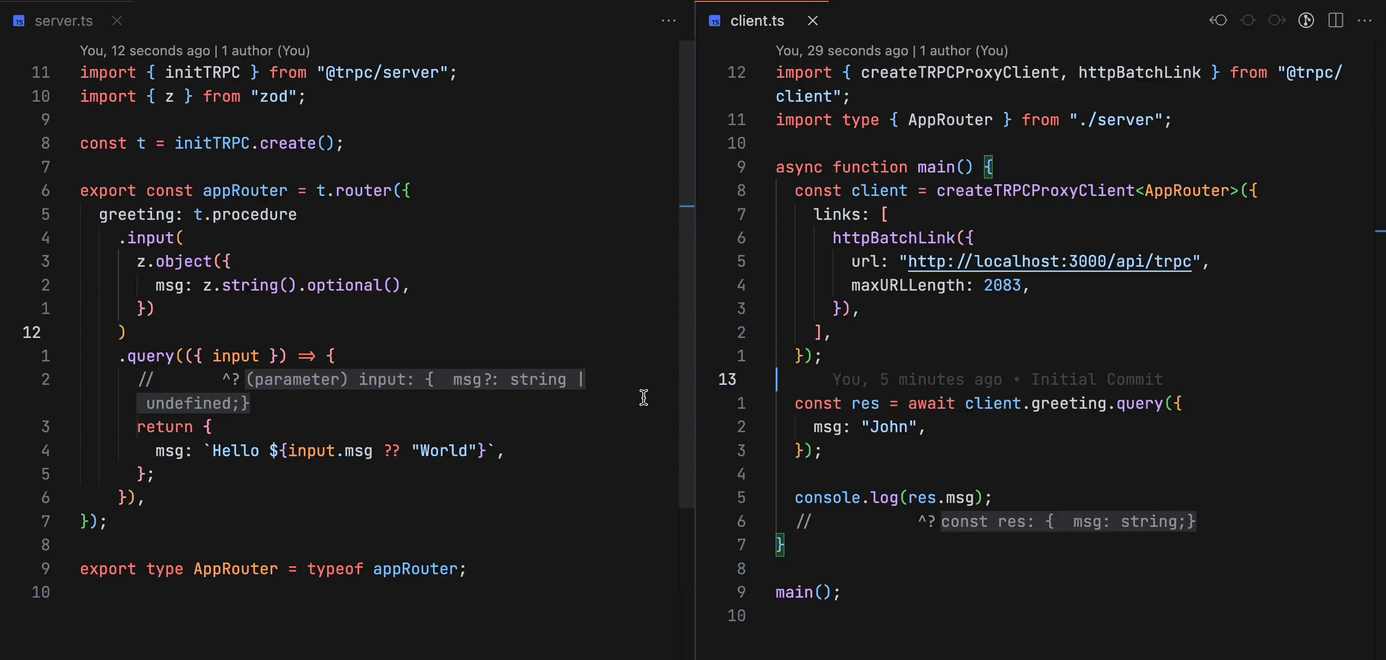1386x660 pixels.
Task: Open changes with previous revision
Action: point(1218,21)
